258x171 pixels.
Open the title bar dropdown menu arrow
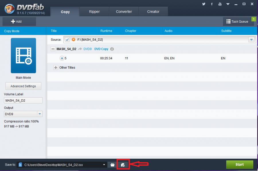point(228,4)
